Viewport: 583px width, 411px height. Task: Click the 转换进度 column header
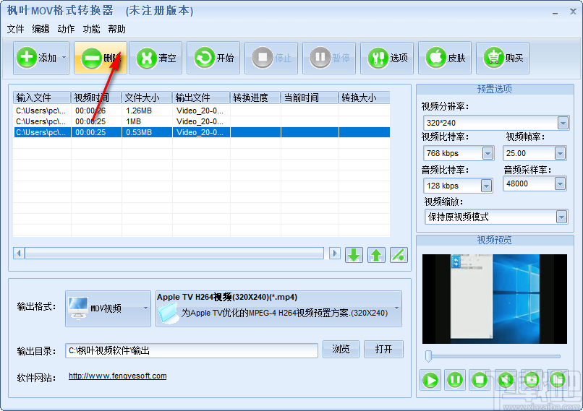[255, 98]
